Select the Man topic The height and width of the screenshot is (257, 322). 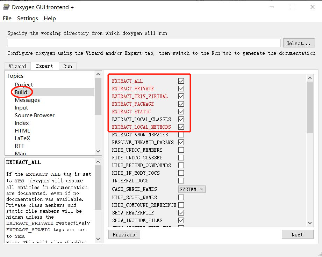[x=20, y=153]
